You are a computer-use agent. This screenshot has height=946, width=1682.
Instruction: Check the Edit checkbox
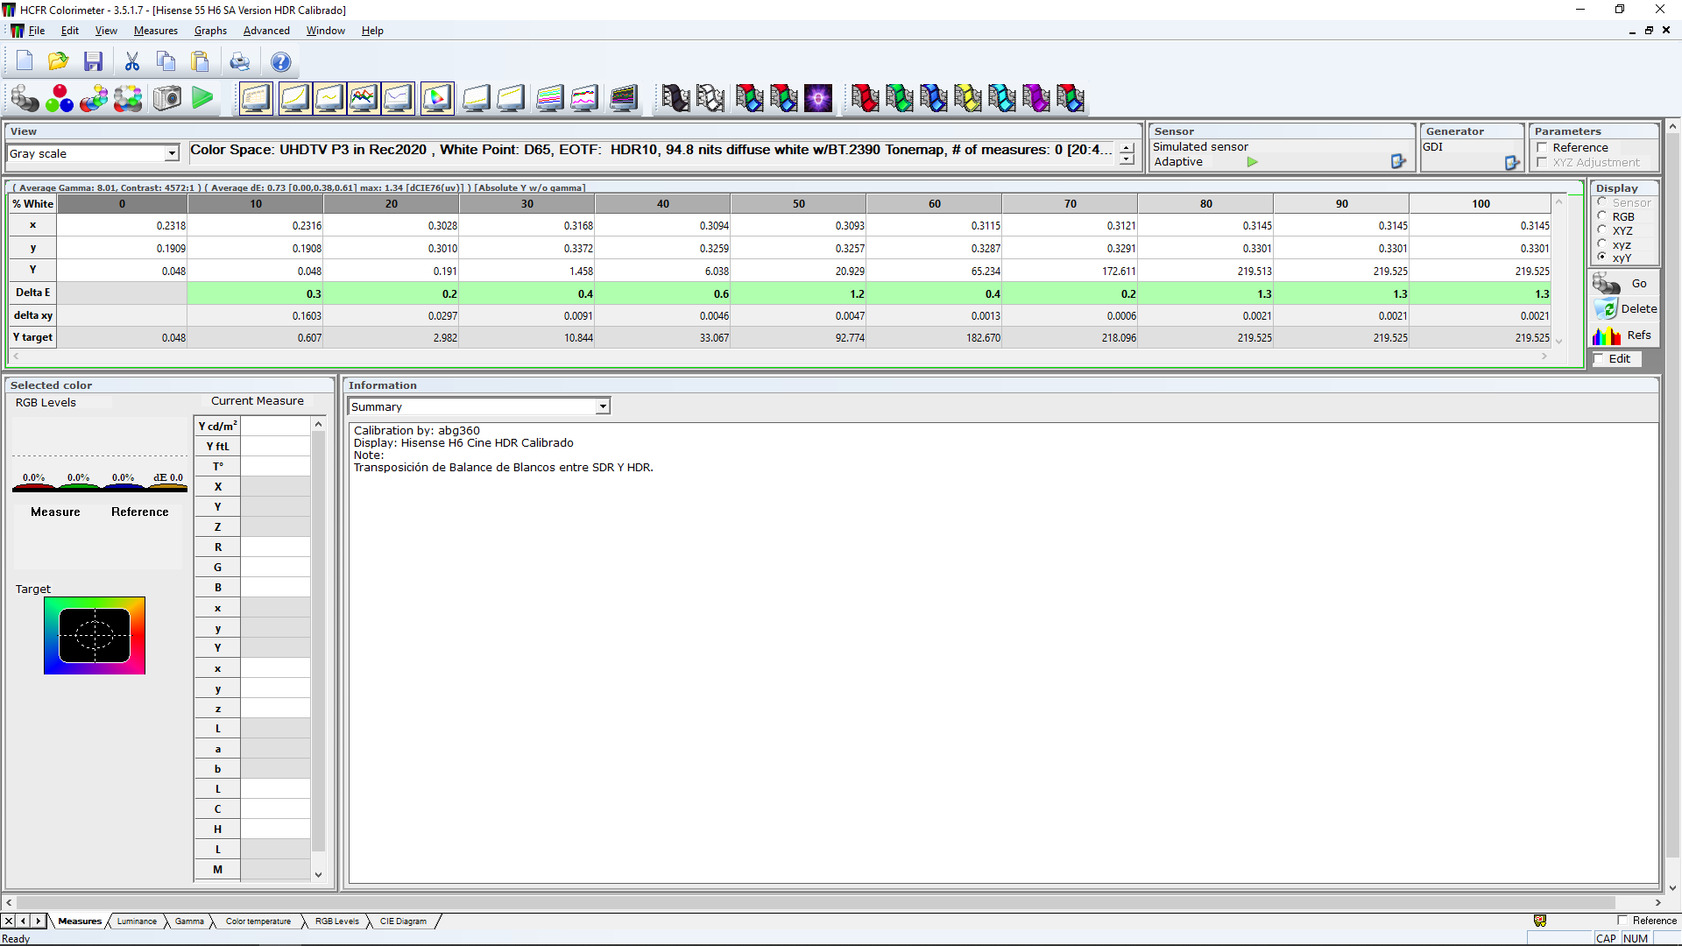pyautogui.click(x=1599, y=358)
